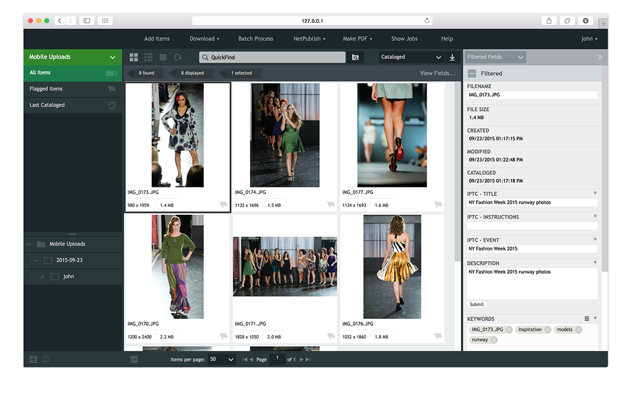Open the Download menu
Viewport: 631px width, 400px height.
point(204,39)
